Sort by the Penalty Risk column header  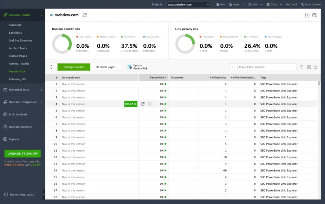[157, 78]
